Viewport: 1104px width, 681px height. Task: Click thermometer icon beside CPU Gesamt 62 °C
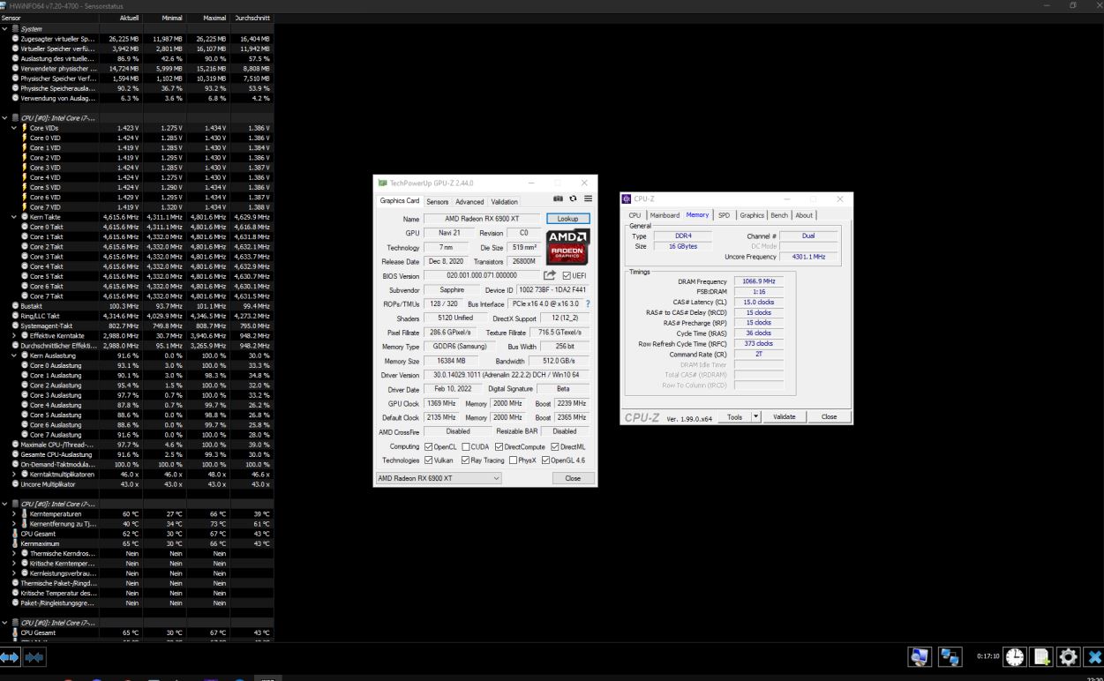click(15, 534)
